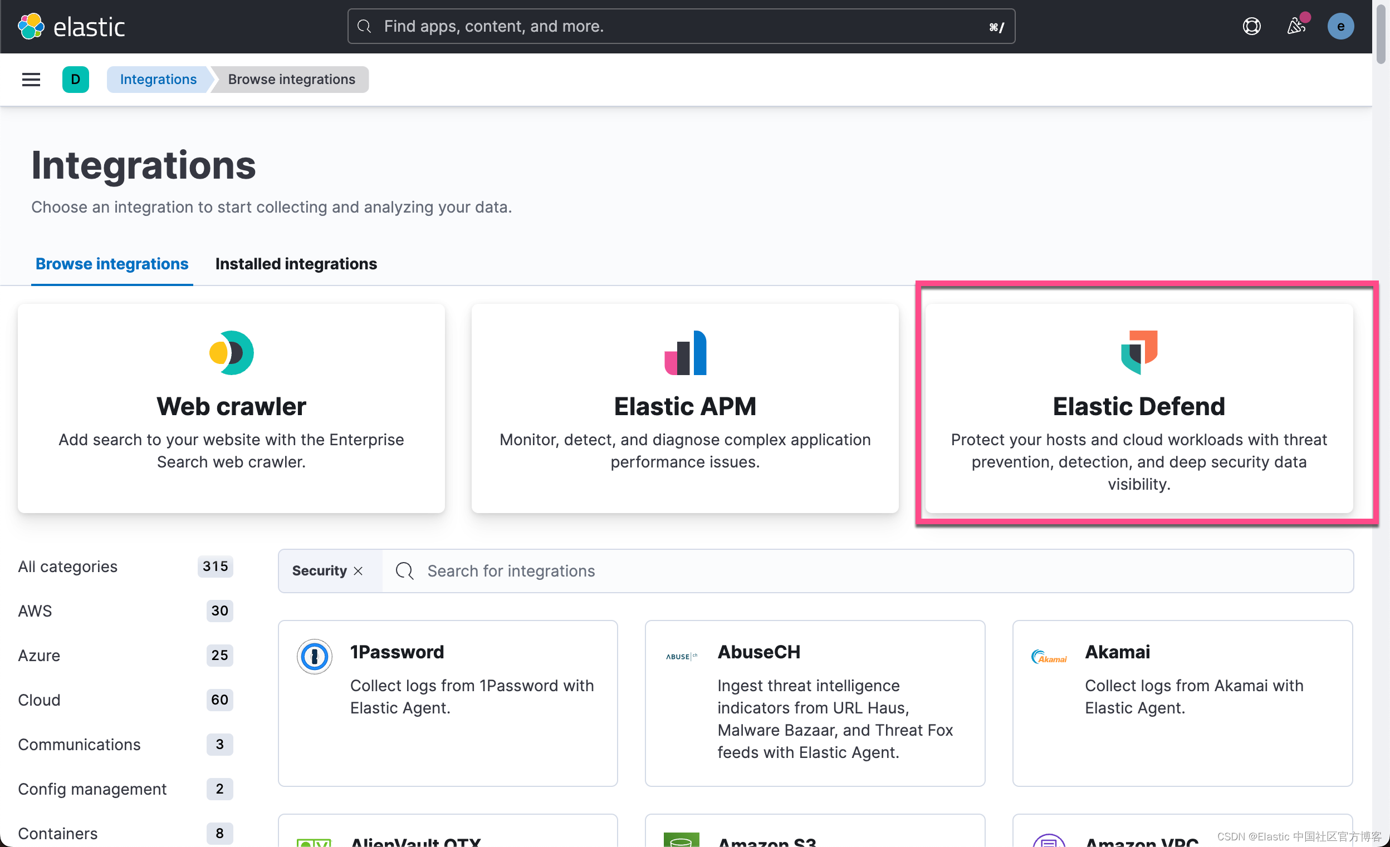Click the Elastic logo in header
1390x847 pixels.
pyautogui.click(x=71, y=27)
